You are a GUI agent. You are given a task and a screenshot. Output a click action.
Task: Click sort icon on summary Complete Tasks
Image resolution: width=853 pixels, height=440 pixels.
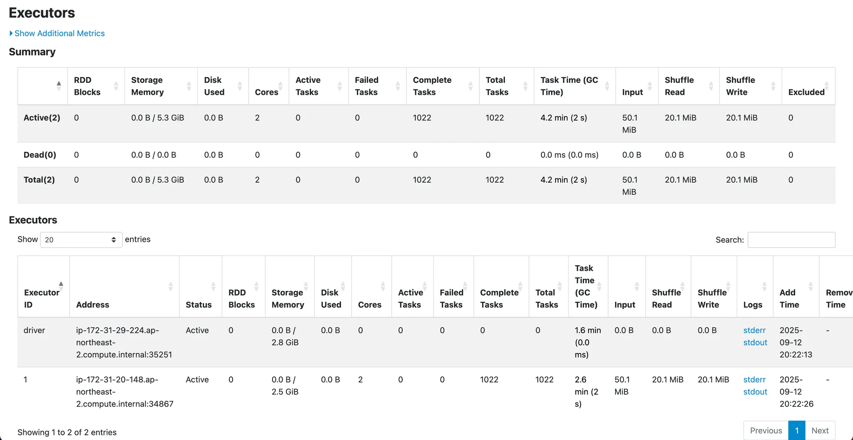tap(470, 86)
